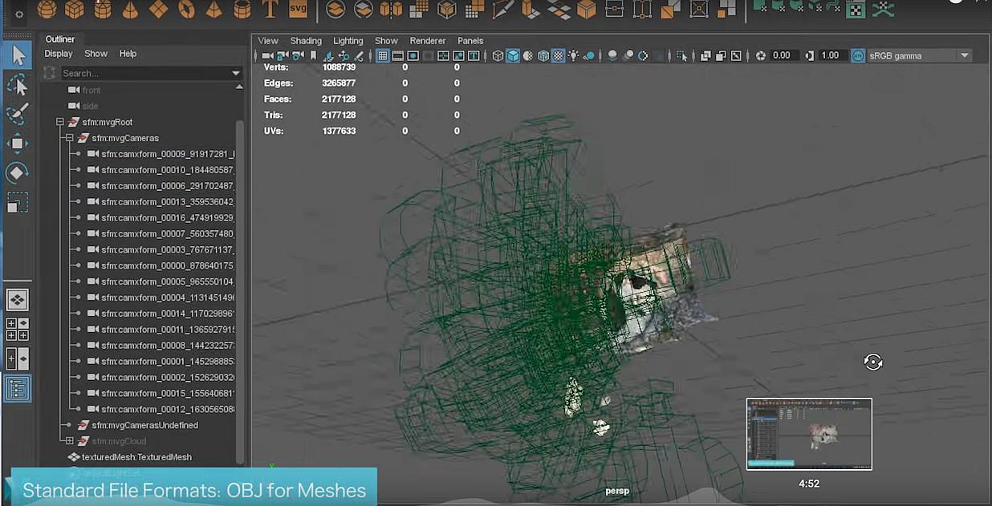Open the viewport Shading menu

pos(306,41)
